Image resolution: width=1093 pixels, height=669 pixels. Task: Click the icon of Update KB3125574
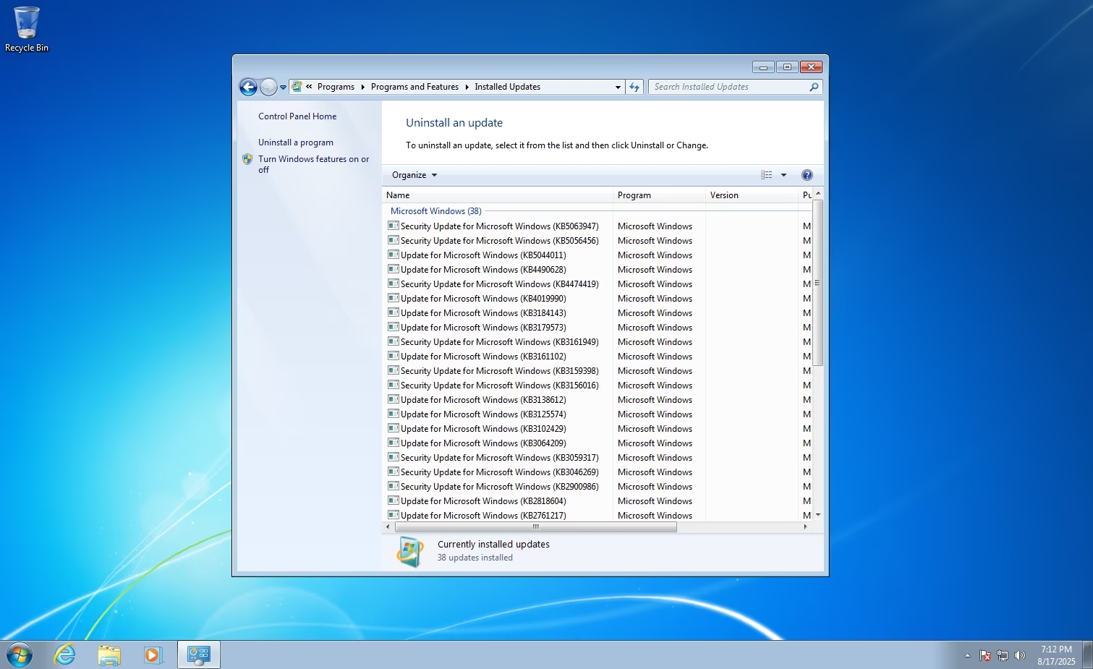(394, 414)
